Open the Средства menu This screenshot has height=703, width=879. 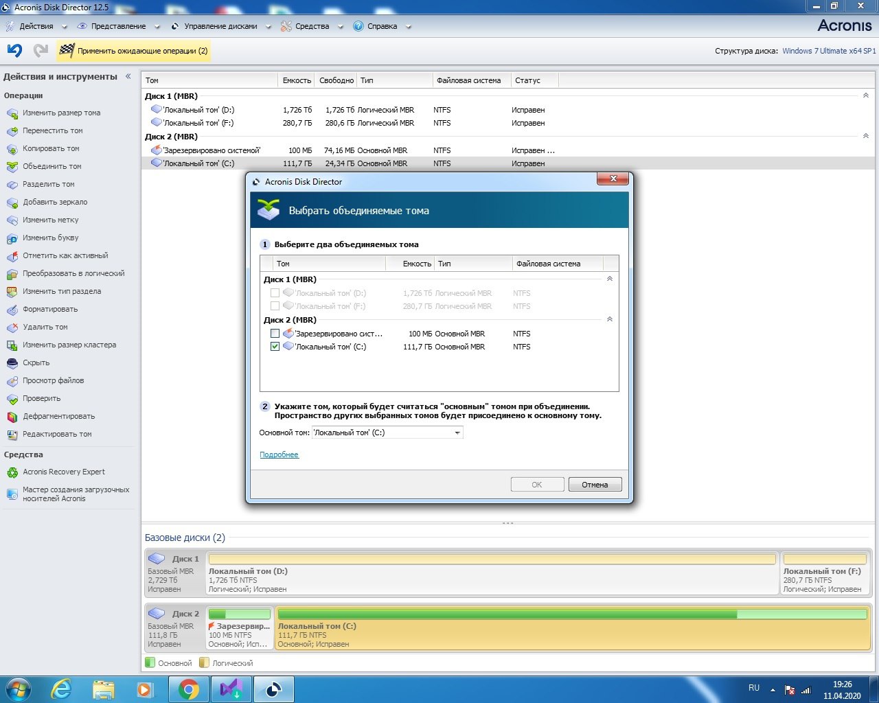pos(312,26)
